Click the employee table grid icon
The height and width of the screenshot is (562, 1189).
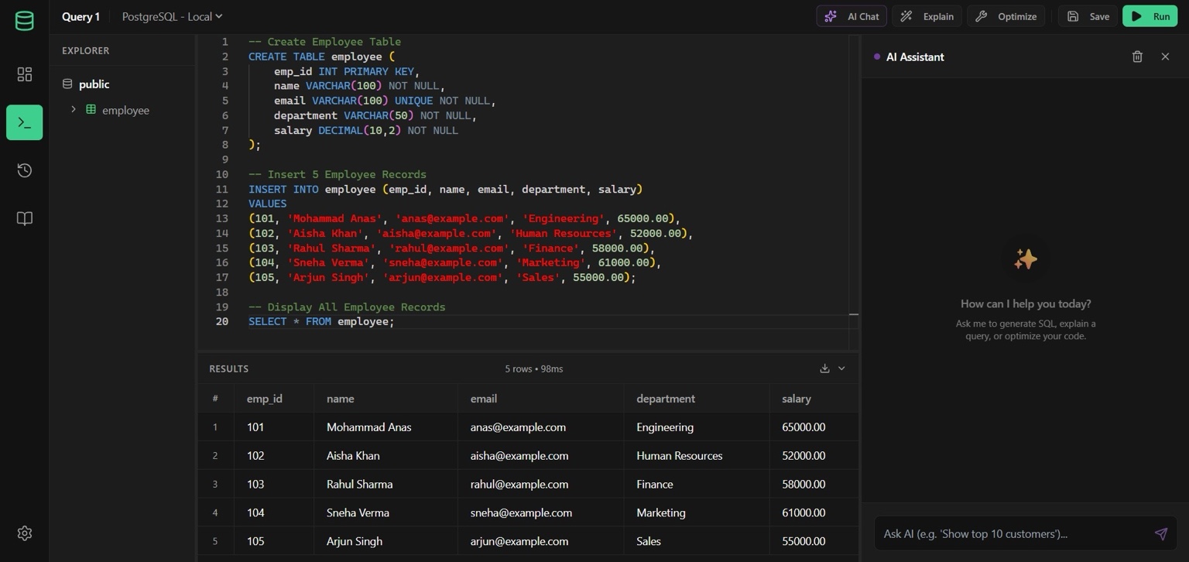click(x=91, y=109)
